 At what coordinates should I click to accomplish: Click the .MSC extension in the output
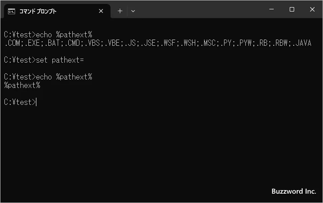[x=208, y=43]
